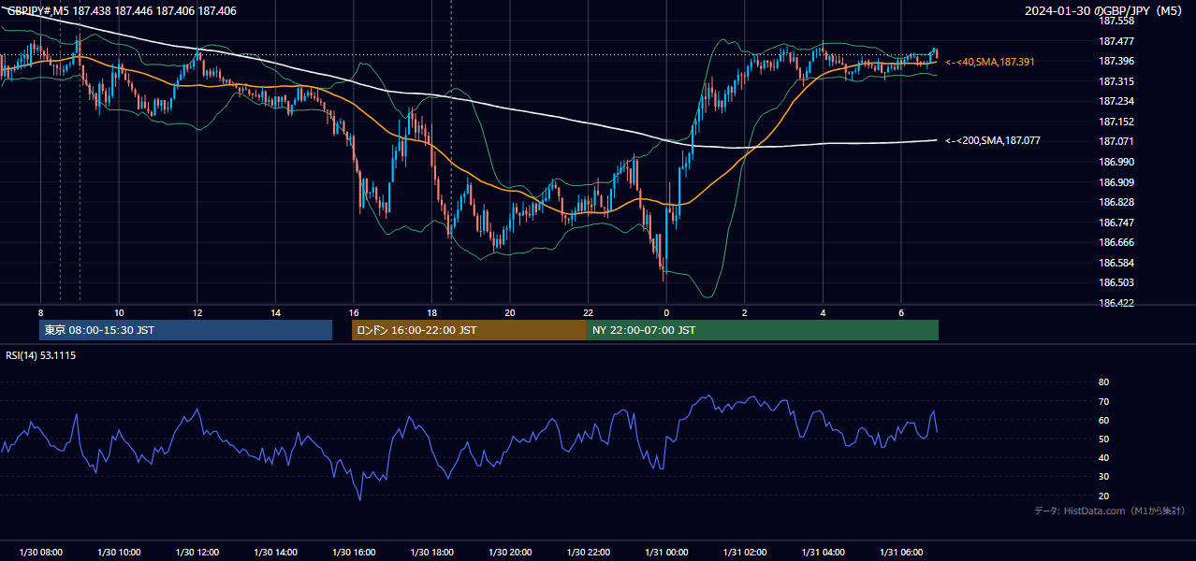Screen dimensions: 1196x561
Task: Click the 1/30 16:00 bottom time label
Action: (x=354, y=553)
